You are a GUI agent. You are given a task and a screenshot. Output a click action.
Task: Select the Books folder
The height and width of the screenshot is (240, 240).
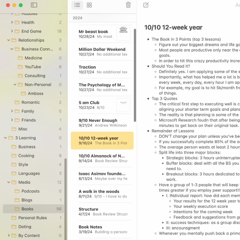coord(33,209)
